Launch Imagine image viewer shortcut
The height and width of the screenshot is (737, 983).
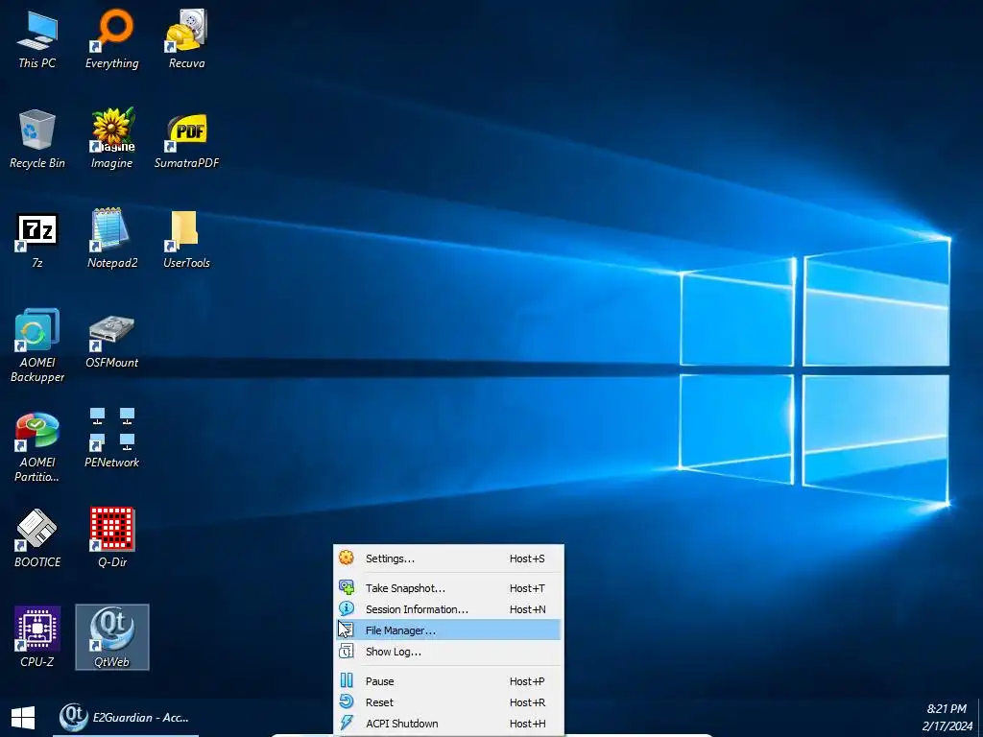coord(111,138)
